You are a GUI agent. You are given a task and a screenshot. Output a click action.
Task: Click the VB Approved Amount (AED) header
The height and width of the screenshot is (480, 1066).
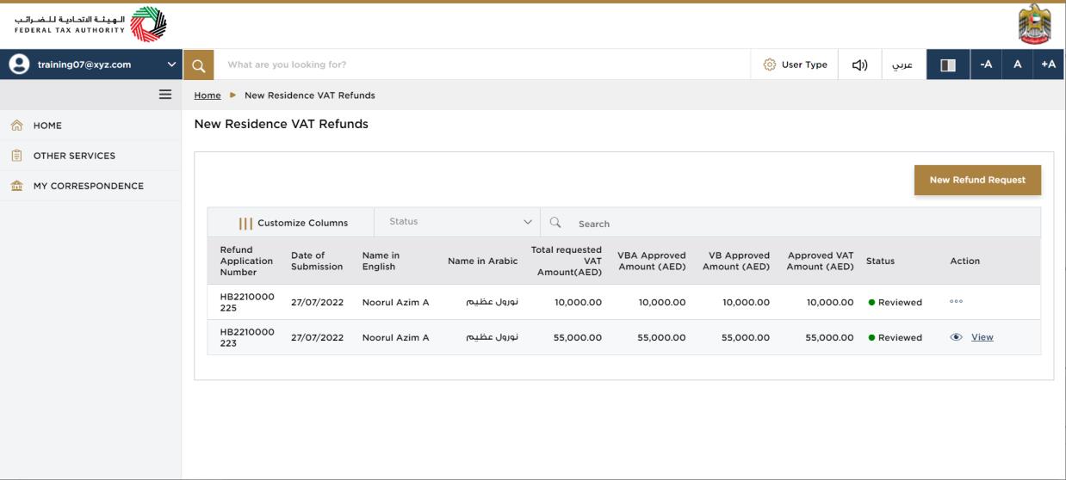tap(736, 261)
